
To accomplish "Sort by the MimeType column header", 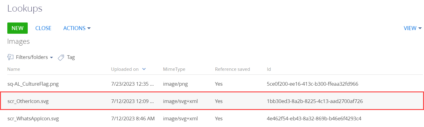I will (174, 69).
